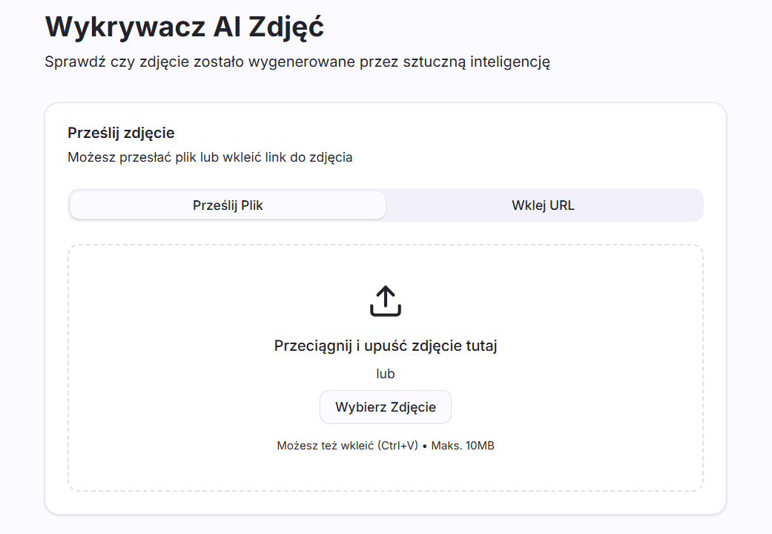772x534 pixels.
Task: Click the Prześlij zdjęcie section heading
Action: pos(121,133)
